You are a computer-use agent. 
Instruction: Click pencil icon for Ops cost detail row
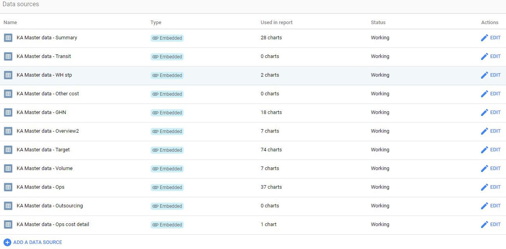point(484,224)
